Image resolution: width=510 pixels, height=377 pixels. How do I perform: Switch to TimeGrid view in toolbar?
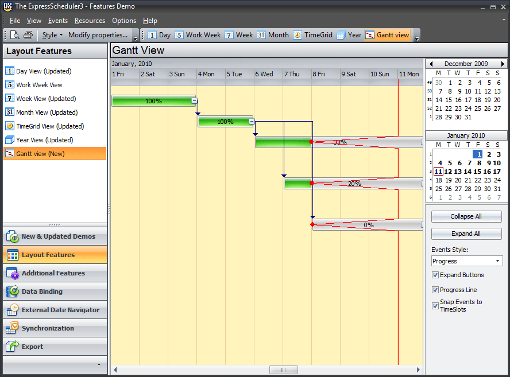tap(313, 35)
